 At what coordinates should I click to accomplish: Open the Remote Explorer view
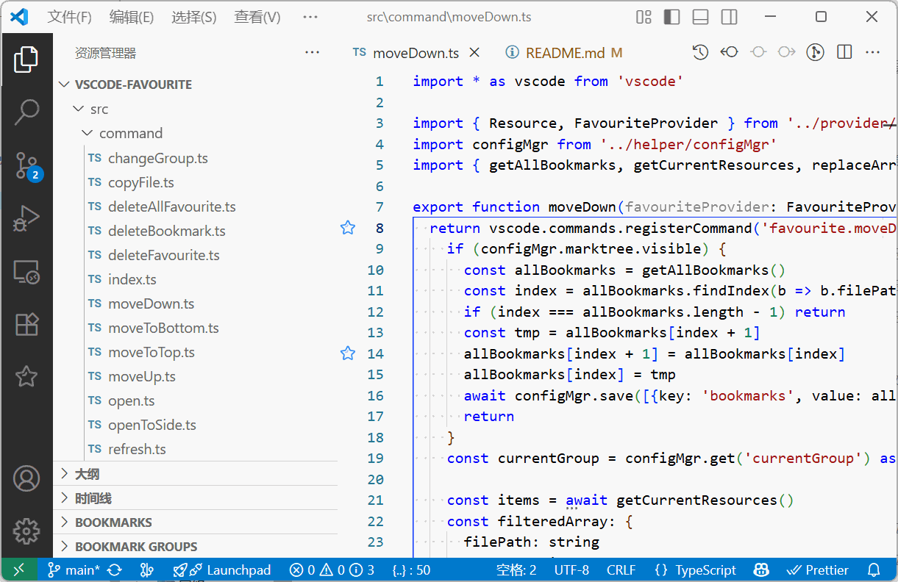(x=26, y=272)
